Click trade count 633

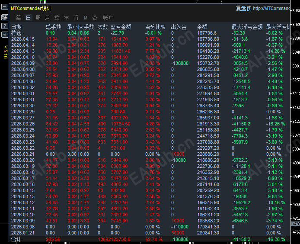coord(102,142)
